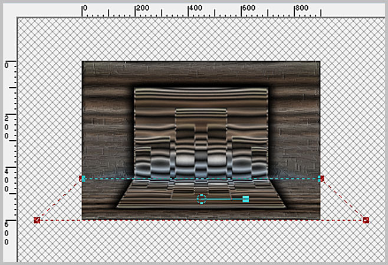Viewport: 388px width, 265px height.
Task: Click the 0 mark on the horizontal ruler
Action: (x=85, y=8)
